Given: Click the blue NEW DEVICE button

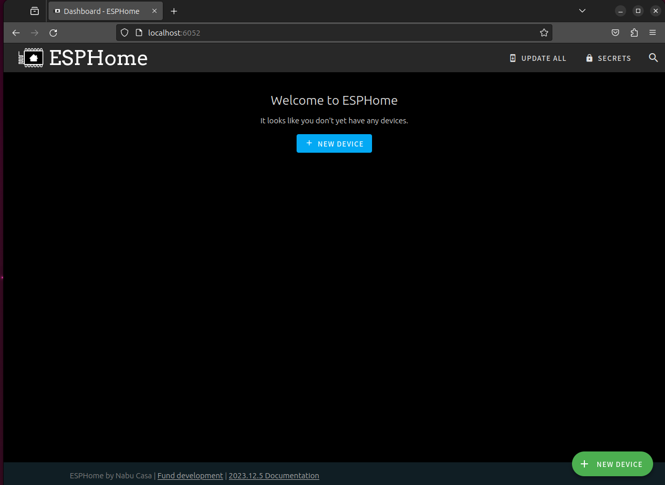Looking at the screenshot, I should click(x=334, y=143).
